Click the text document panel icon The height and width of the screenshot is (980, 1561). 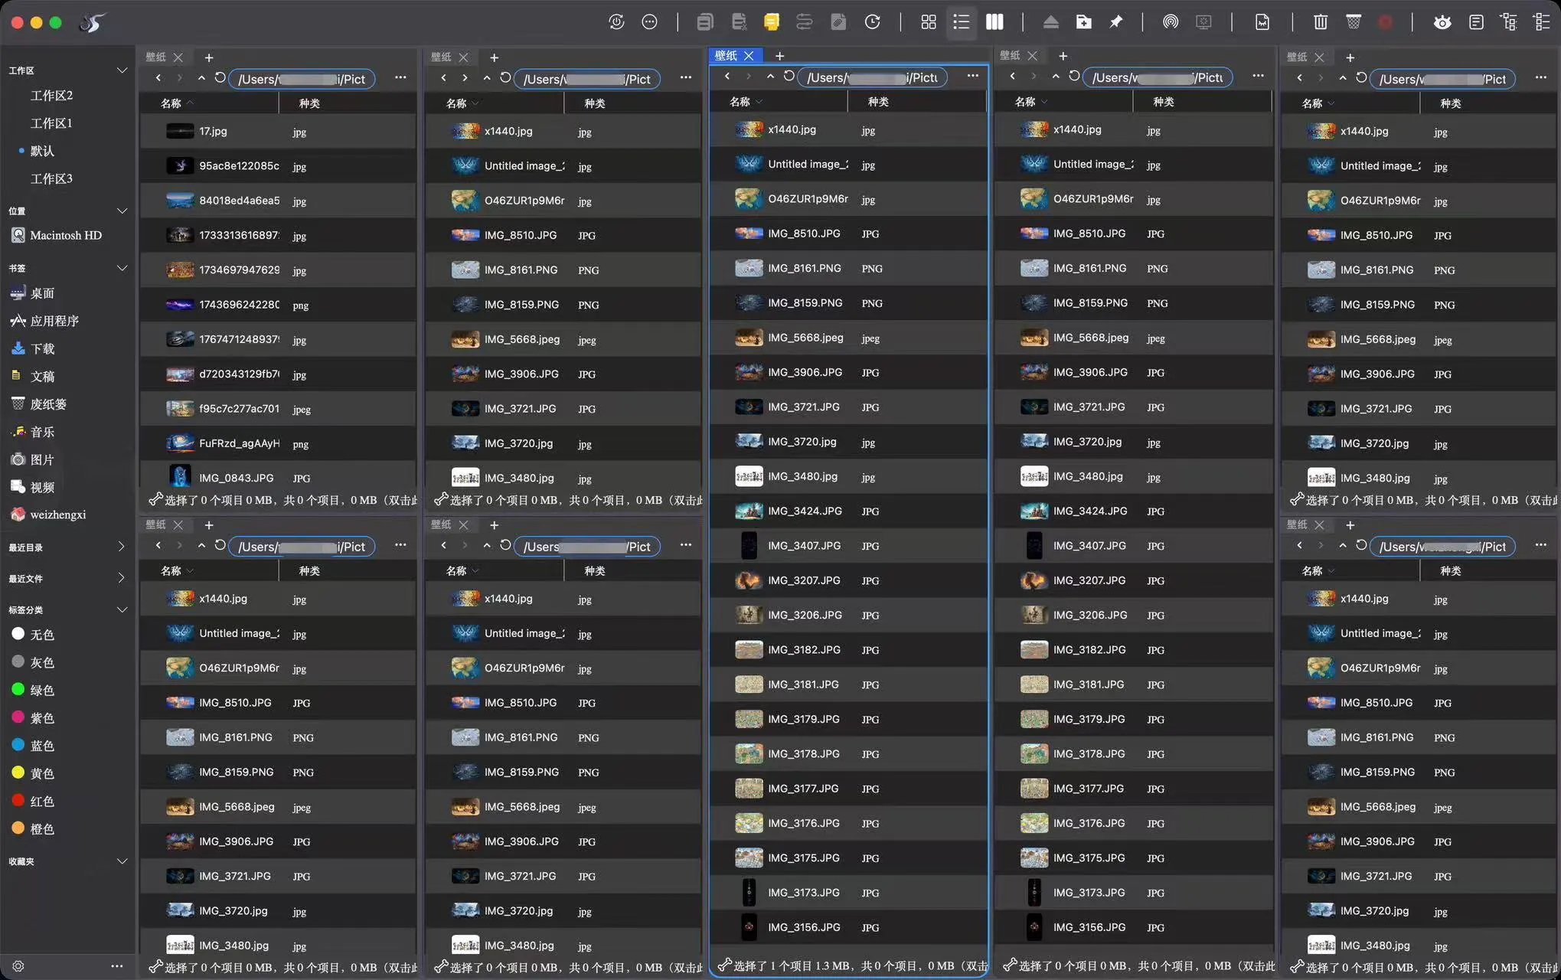coord(1476,22)
